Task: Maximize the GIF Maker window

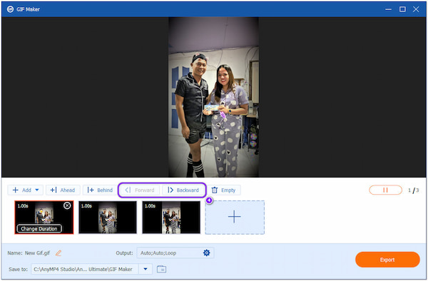Action: pyautogui.click(x=402, y=9)
